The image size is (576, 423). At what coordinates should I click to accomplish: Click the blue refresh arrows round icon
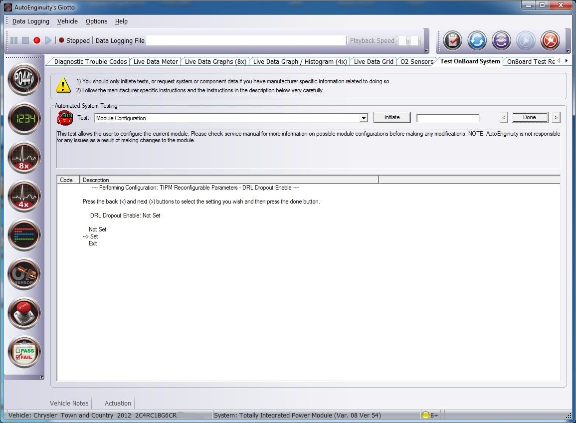point(477,40)
